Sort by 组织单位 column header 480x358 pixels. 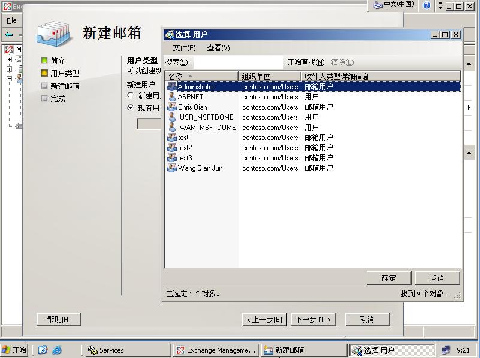coord(269,76)
